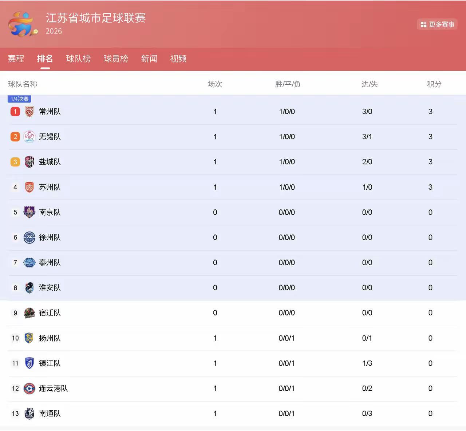The width and height of the screenshot is (466, 431).
Task: Click 苏州队 goals value 1/0
Action: (x=367, y=187)
